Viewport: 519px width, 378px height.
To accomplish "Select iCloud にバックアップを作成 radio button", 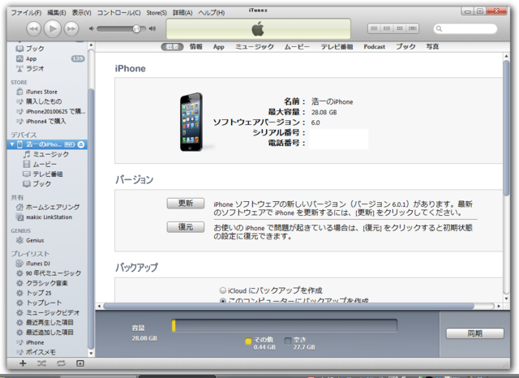I will point(223,290).
